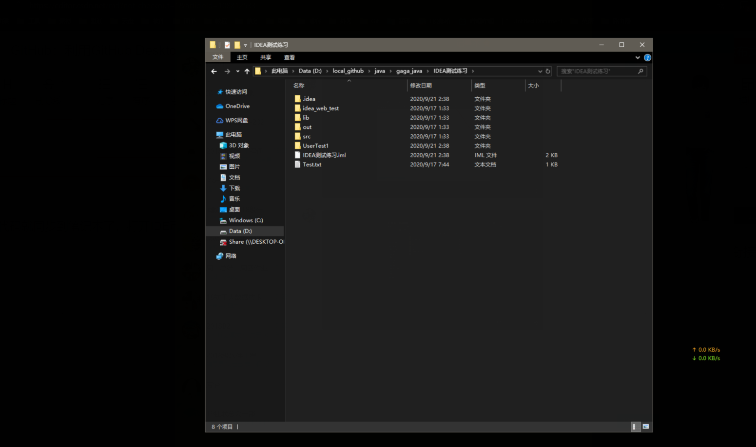
Task: Sort files by clicking the 修改日期 column header
Action: 421,85
